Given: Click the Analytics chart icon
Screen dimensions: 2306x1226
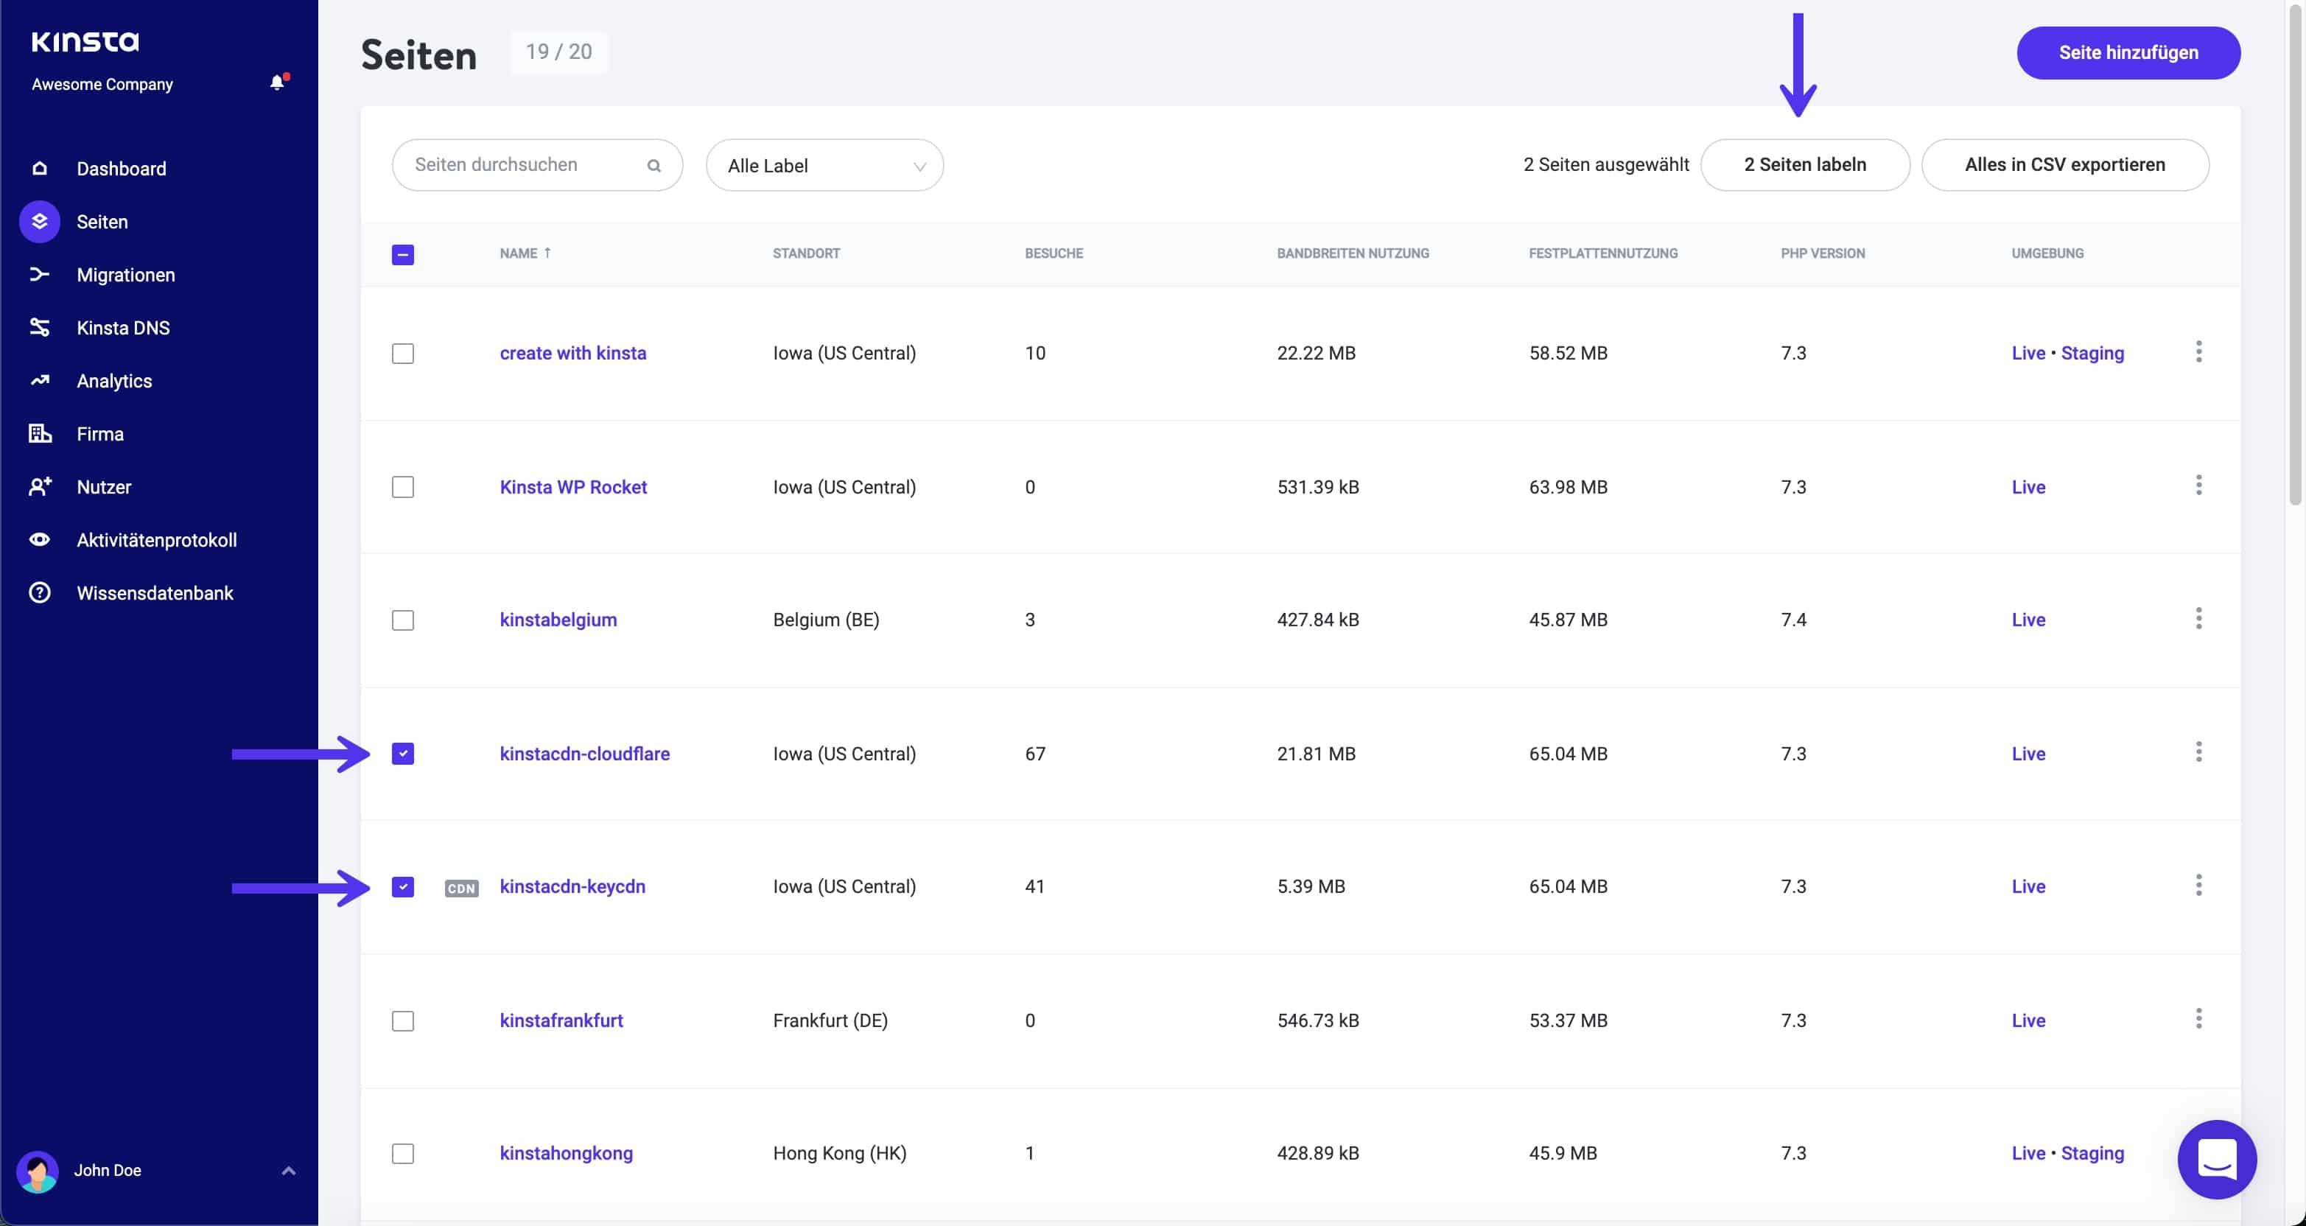Looking at the screenshot, I should 39,381.
